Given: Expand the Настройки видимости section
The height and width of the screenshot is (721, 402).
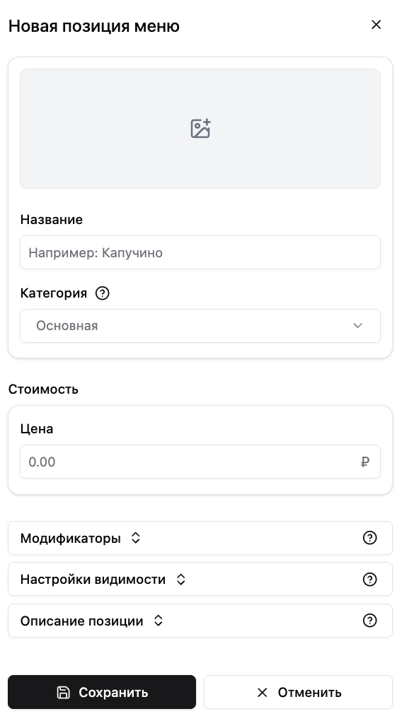Looking at the screenshot, I should 200,579.
